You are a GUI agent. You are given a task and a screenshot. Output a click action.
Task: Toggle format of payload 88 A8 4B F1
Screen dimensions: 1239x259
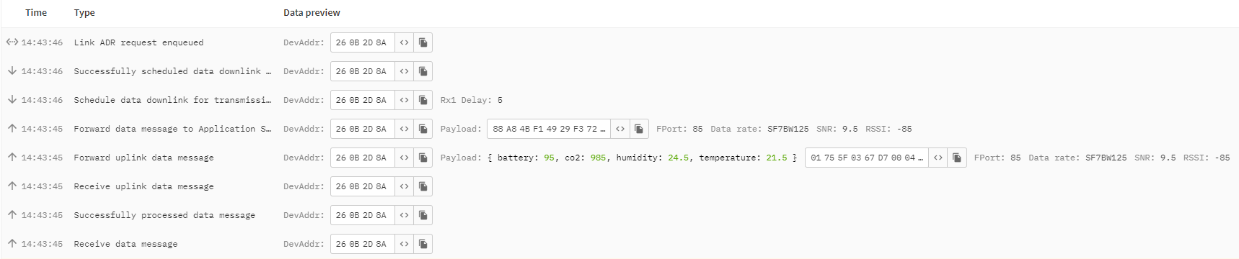pos(620,129)
